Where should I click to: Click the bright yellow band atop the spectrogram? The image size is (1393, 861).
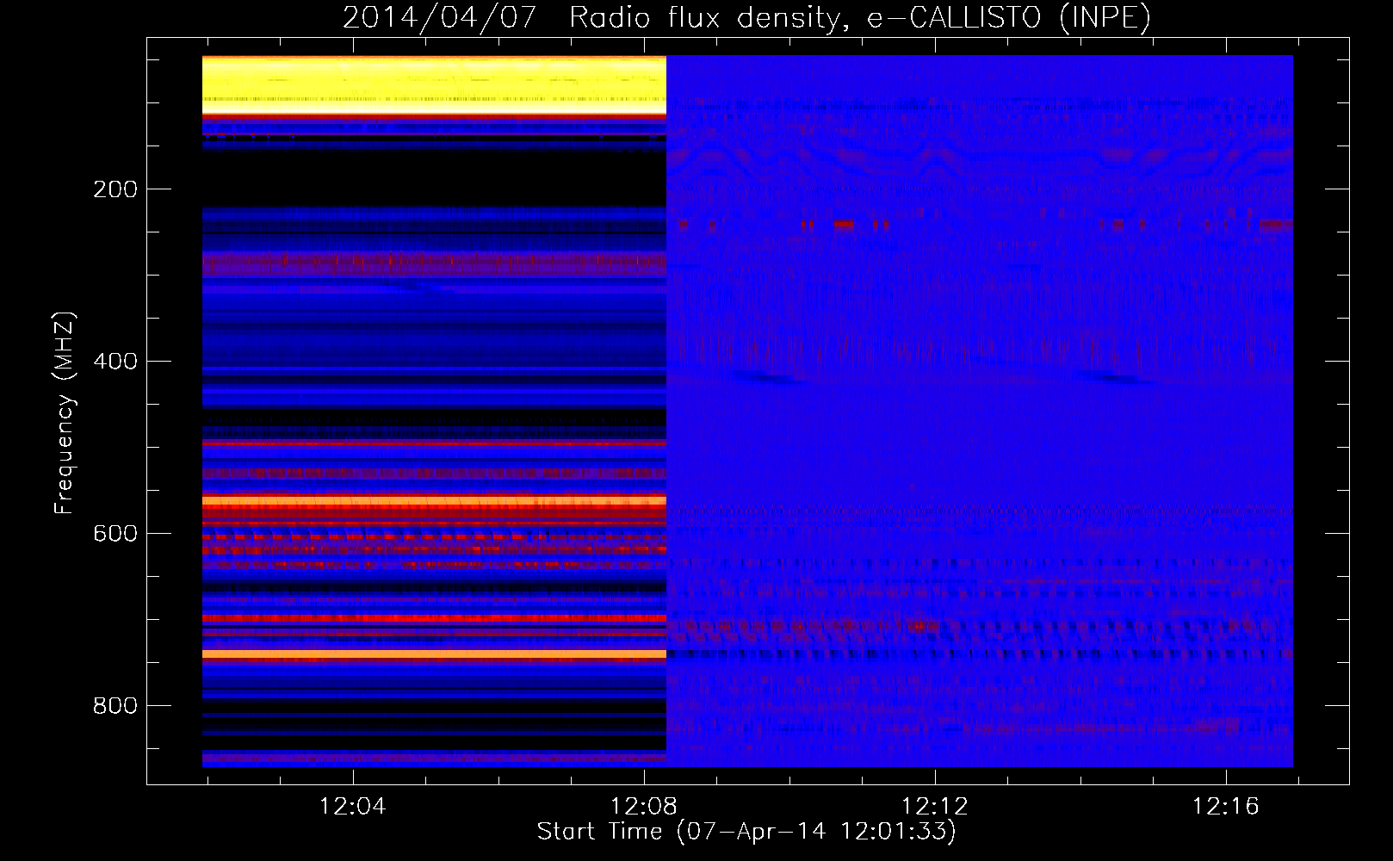click(x=434, y=85)
